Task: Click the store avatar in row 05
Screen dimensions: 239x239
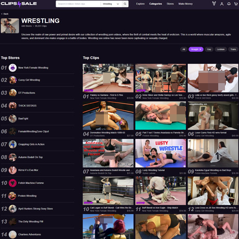Action: pyautogui.click(x=12, y=118)
